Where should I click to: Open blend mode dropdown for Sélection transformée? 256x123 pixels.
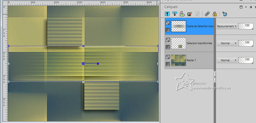click(227, 43)
